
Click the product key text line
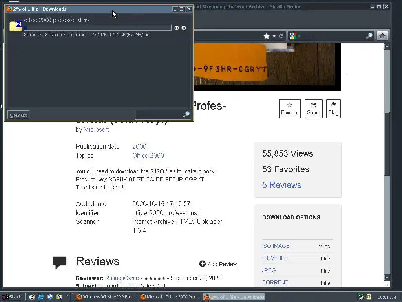tap(140, 179)
